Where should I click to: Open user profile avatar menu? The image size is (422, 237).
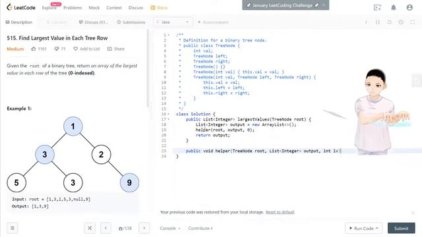(409, 7)
